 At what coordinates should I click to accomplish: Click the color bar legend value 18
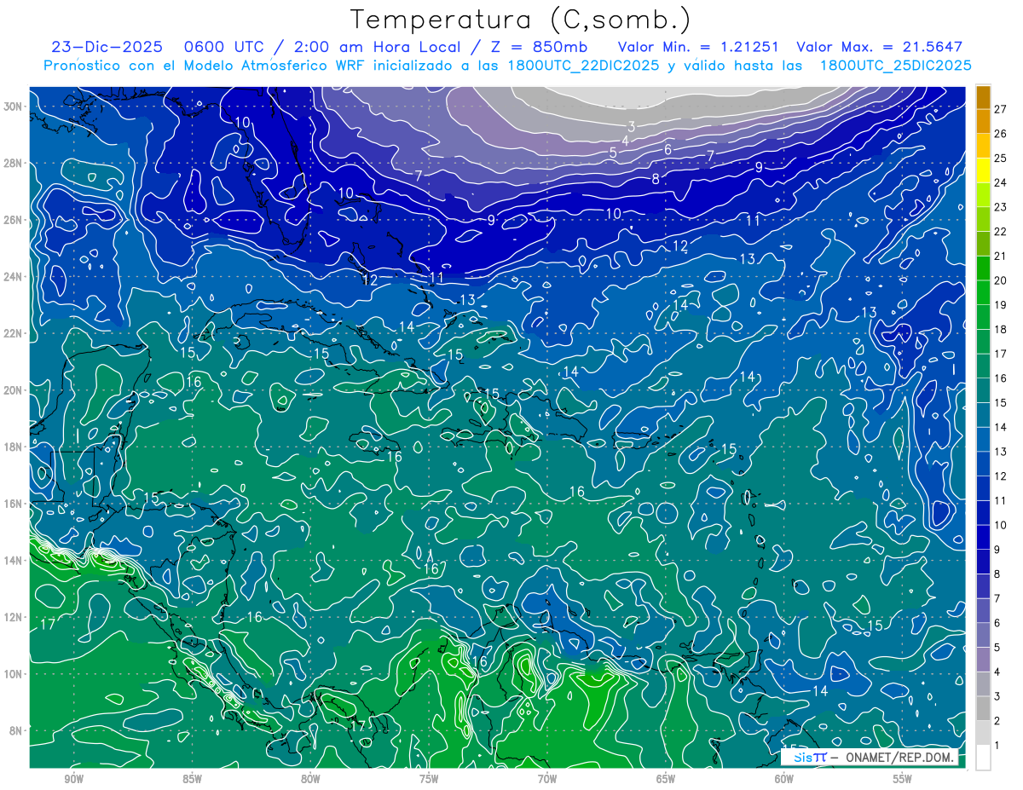[1000, 329]
